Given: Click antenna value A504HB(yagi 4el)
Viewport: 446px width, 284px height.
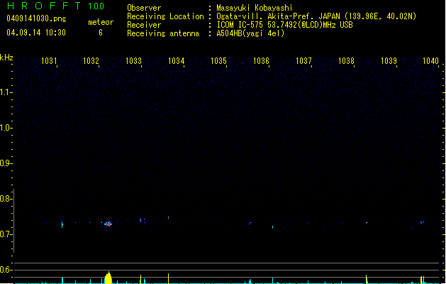Looking at the screenshot, I should [x=250, y=33].
